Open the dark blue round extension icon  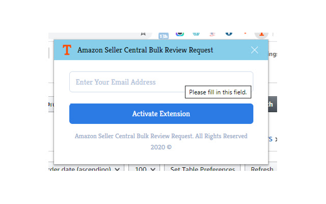[x=229, y=33]
